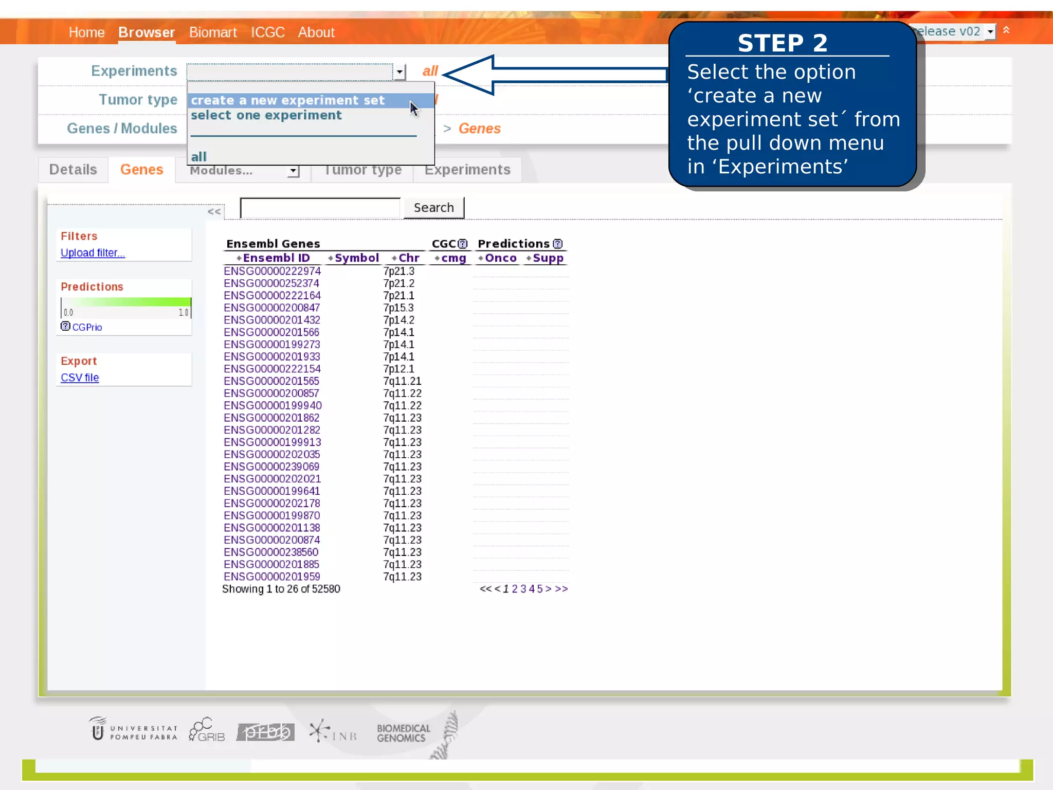
Task: Open gene ENSG00000222974
Action: pos(272,271)
